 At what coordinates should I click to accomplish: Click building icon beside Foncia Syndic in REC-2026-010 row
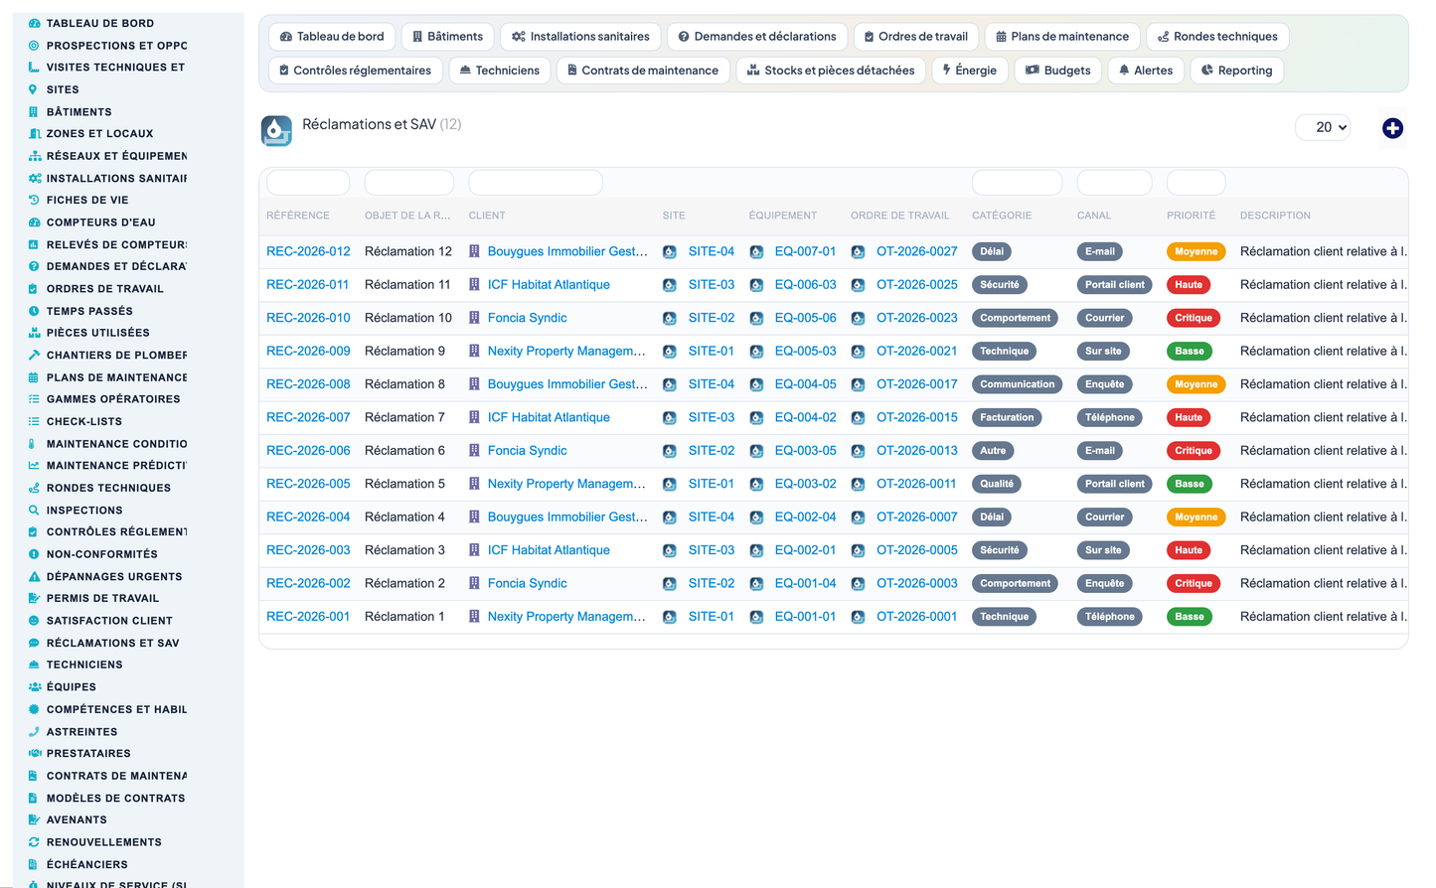474,318
